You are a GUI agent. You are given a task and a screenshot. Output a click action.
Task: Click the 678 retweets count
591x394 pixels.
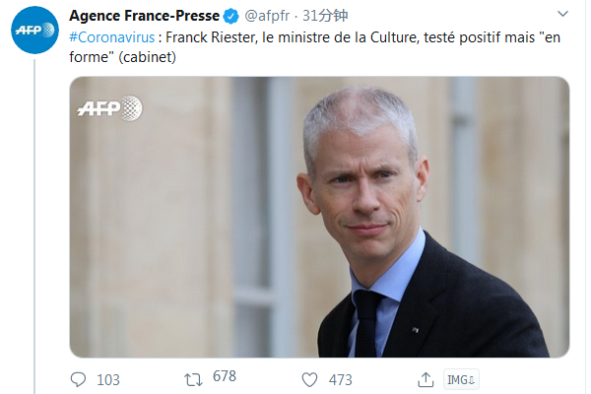pyautogui.click(x=225, y=376)
